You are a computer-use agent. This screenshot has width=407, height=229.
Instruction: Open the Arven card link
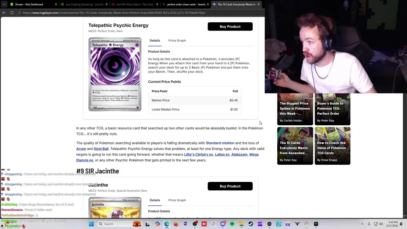(81, 149)
